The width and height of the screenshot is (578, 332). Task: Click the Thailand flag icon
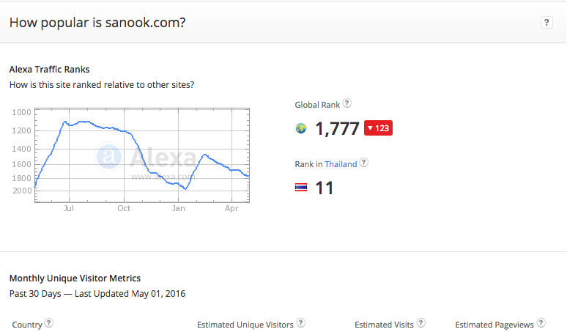[x=301, y=188]
